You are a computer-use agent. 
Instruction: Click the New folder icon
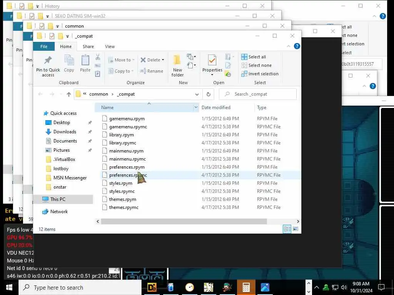177,60
